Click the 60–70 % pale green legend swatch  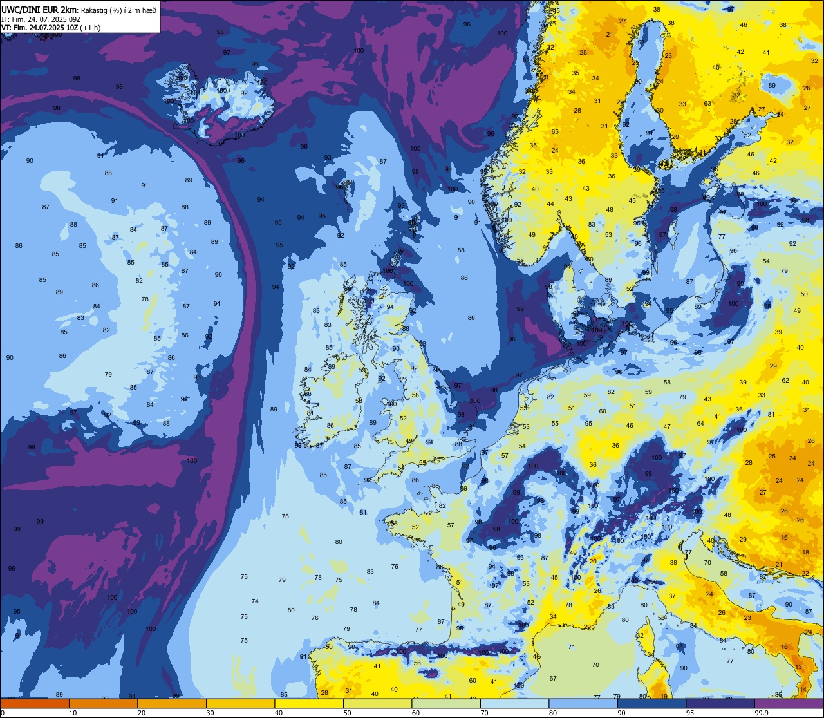[x=446, y=703]
